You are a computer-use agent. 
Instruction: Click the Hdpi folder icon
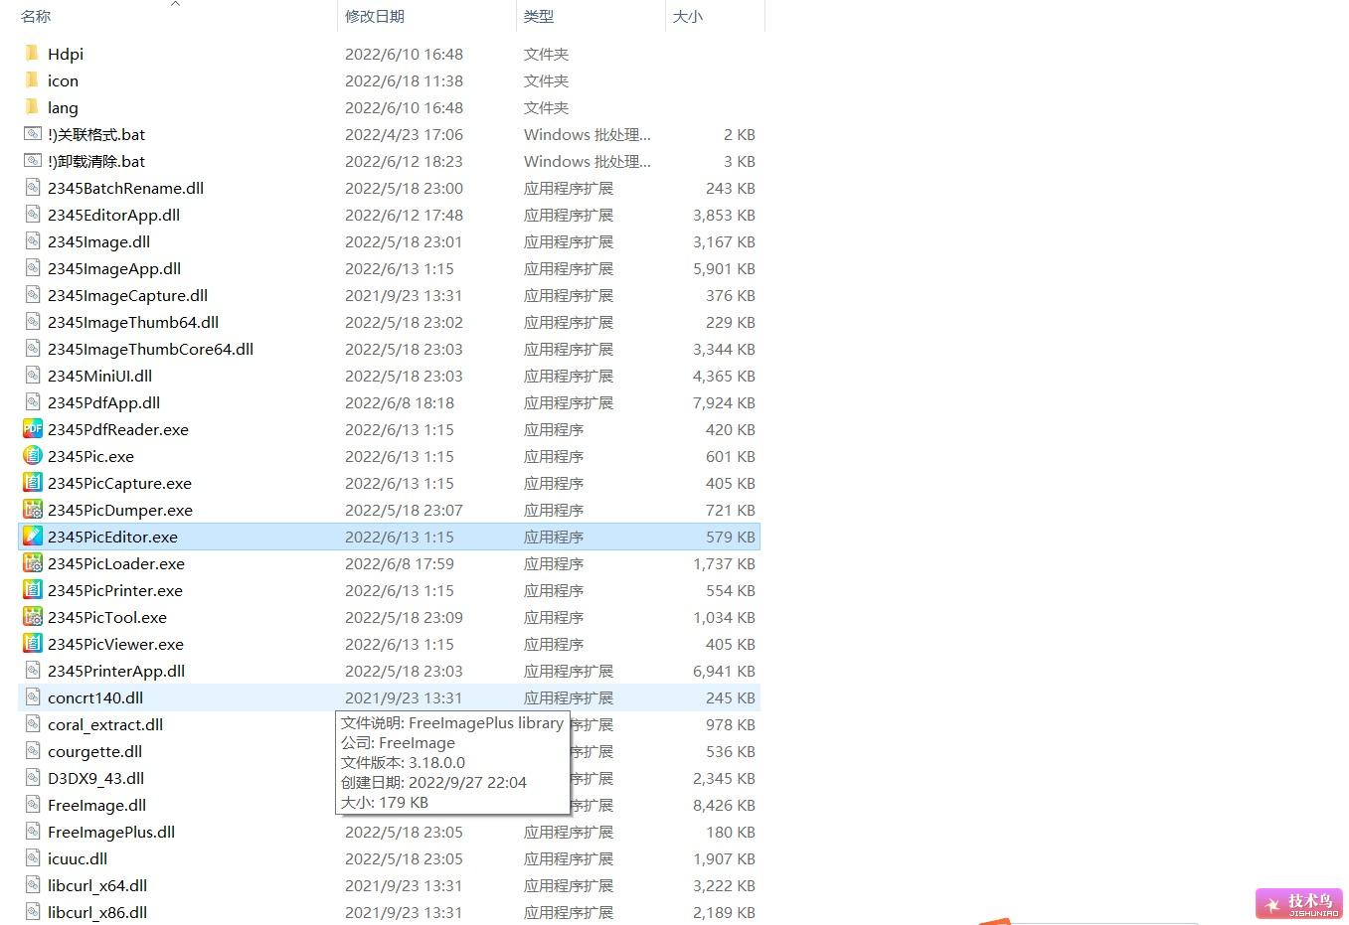tap(32, 54)
